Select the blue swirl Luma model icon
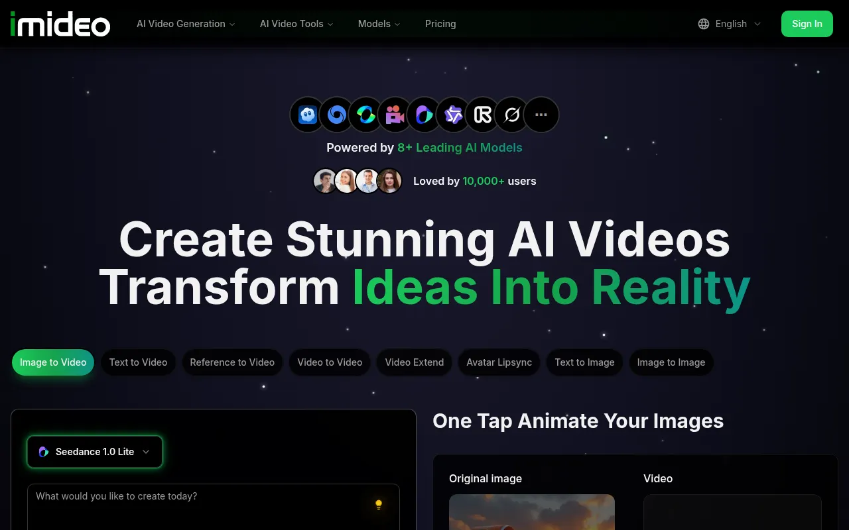Viewport: 849px width, 530px height. coord(336,114)
